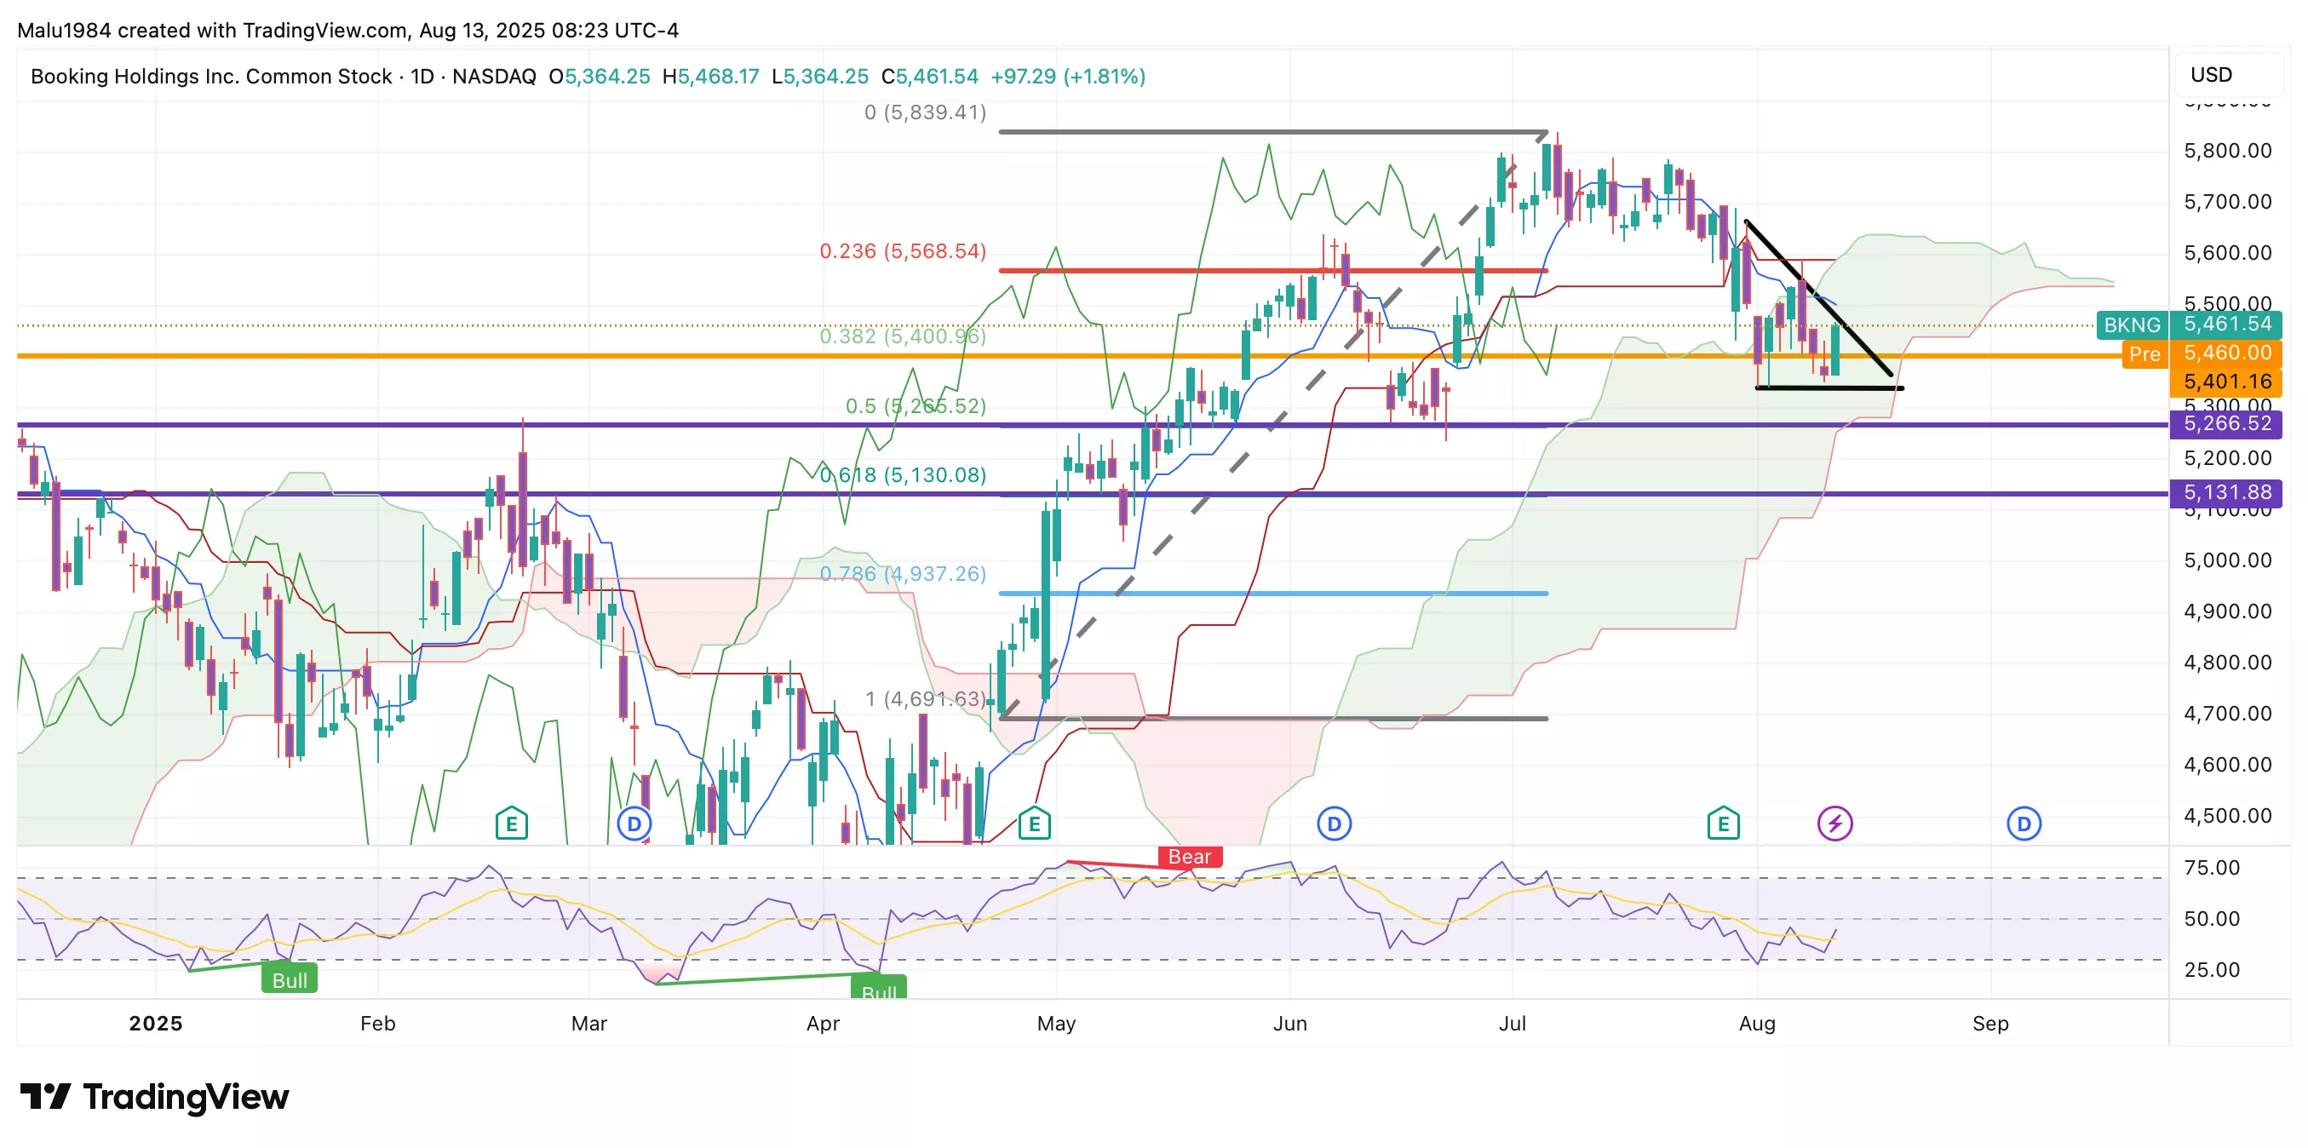The width and height of the screenshot is (2308, 1148).
Task: Open the earnings E marker before May
Action: pyautogui.click(x=1034, y=823)
